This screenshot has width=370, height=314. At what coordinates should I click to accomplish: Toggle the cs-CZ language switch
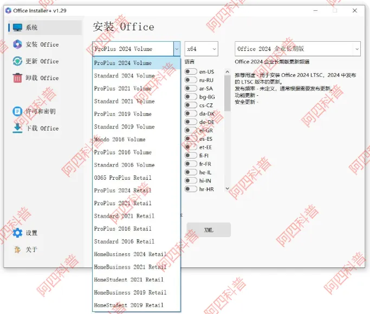[191, 105]
